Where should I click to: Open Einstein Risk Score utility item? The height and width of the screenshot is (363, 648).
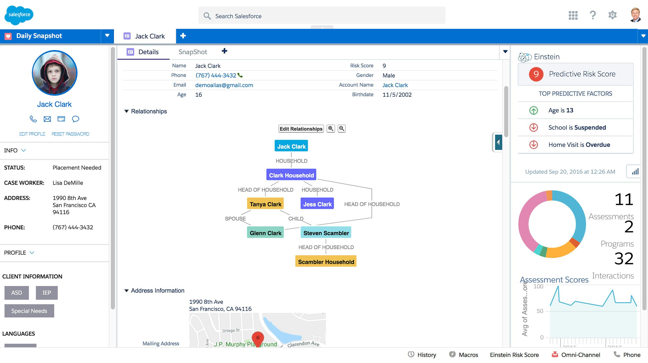(514, 355)
